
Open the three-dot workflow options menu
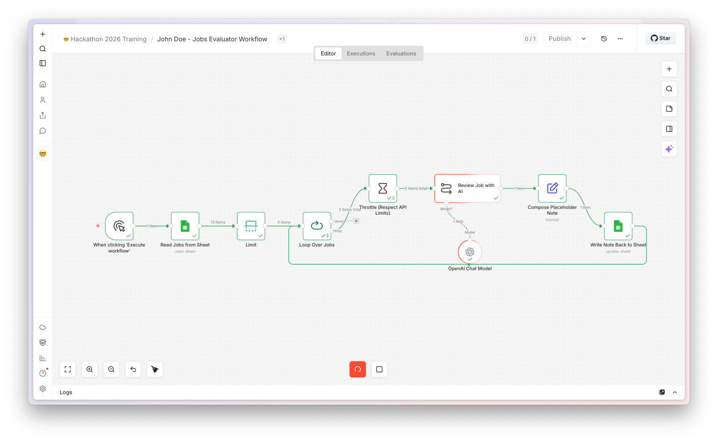(620, 39)
